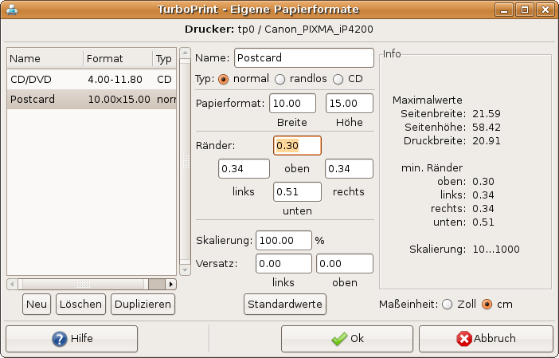Click the horizontal scrollbar right arrow
Image resolution: width=559 pixels, height=358 pixels.
(170, 284)
